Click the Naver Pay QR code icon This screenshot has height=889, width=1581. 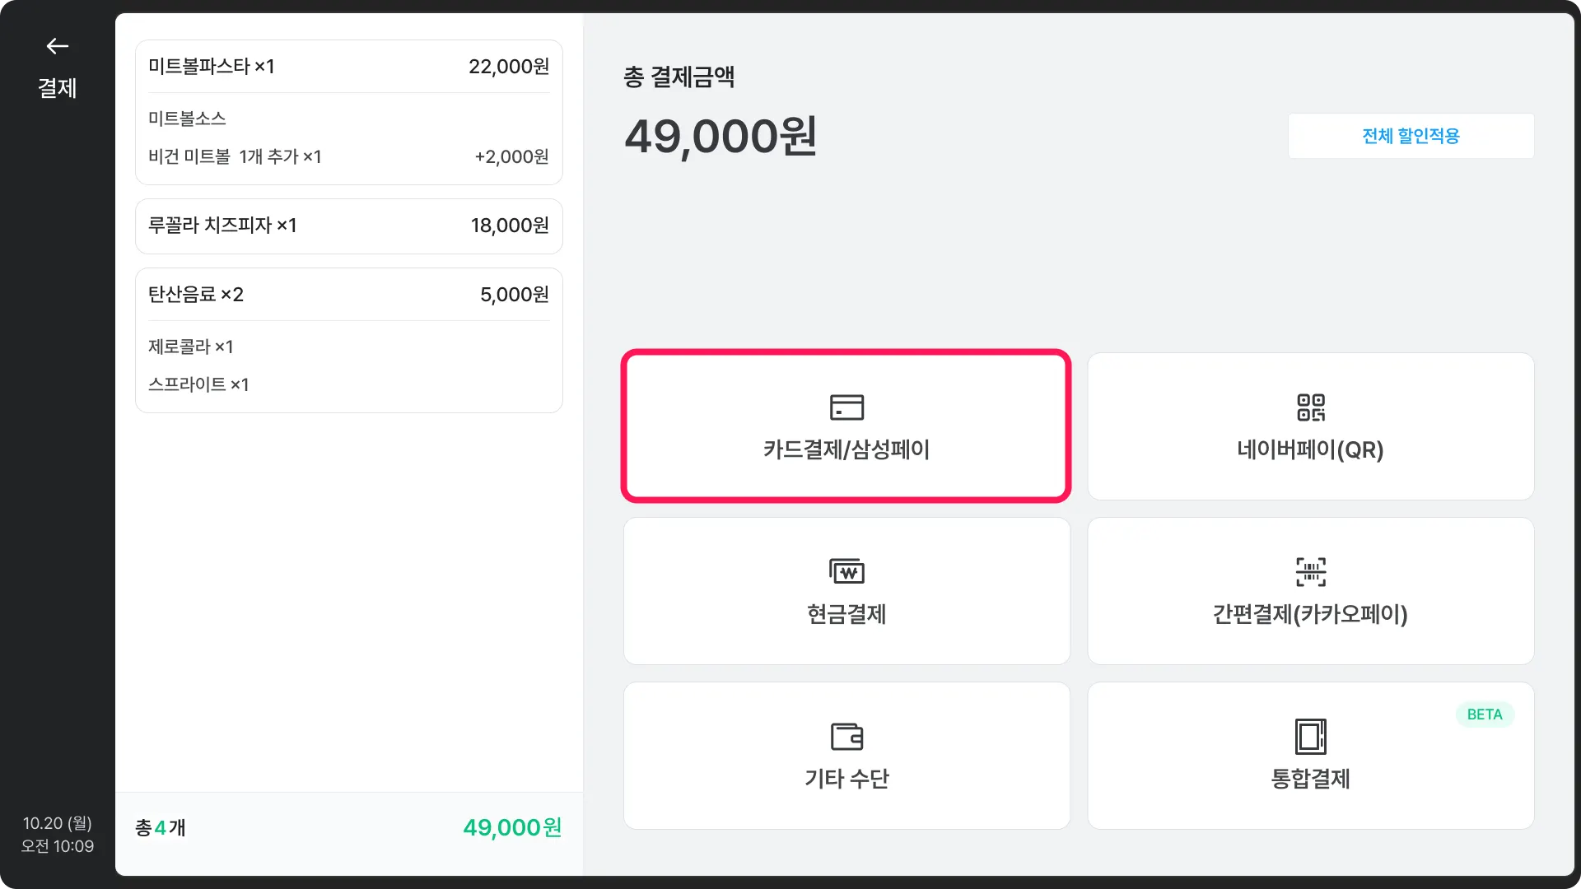[x=1310, y=407]
